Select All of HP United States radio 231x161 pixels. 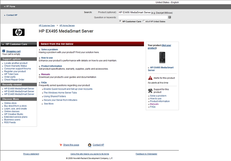pos(144,21)
